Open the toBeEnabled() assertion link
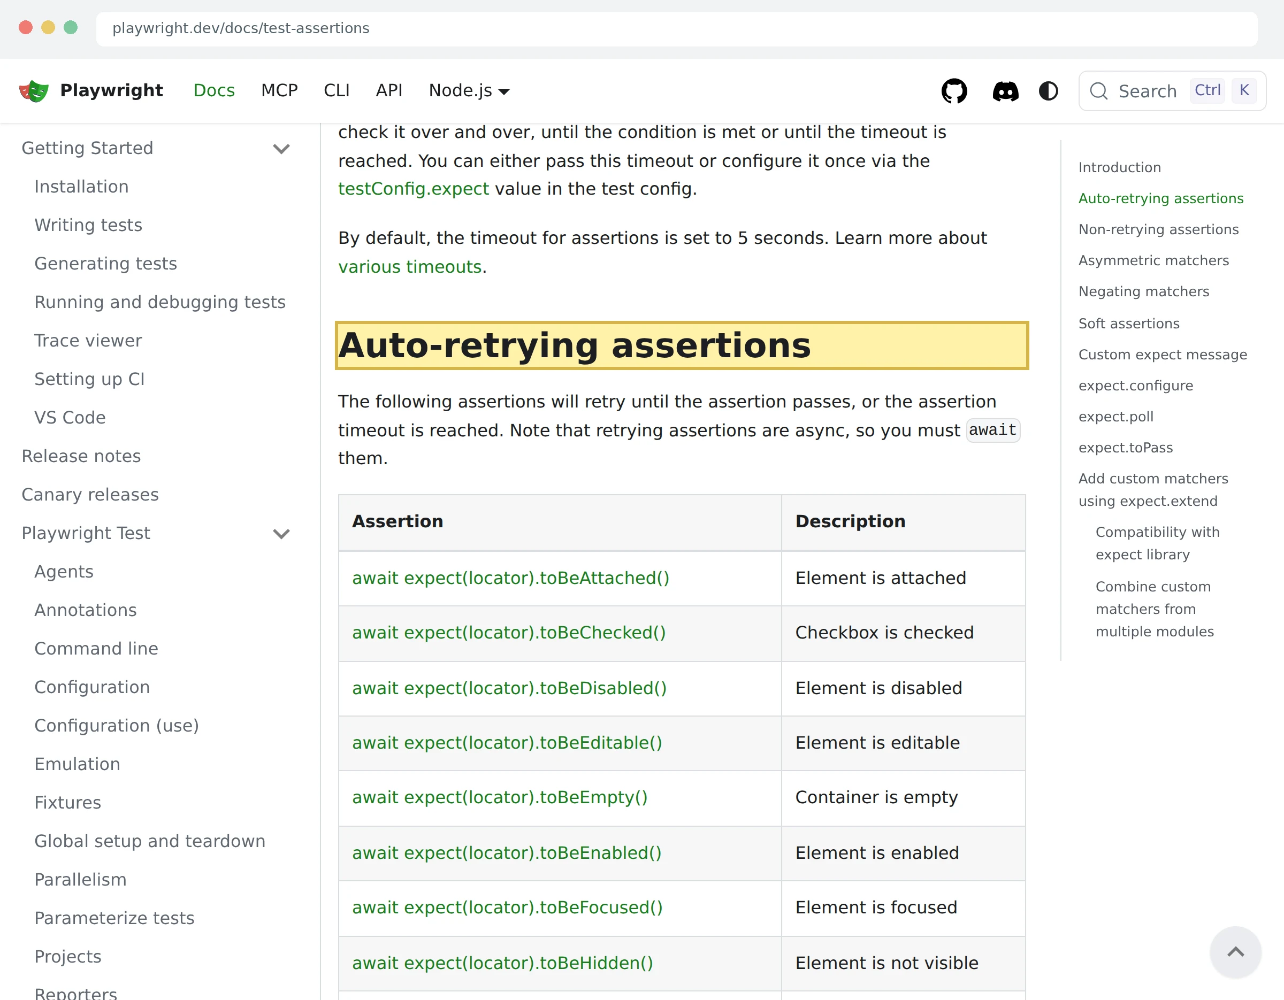The height and width of the screenshot is (1000, 1284). 507,853
